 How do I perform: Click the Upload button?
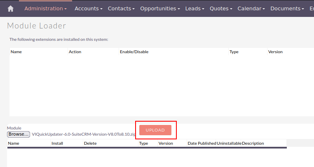[155, 130]
